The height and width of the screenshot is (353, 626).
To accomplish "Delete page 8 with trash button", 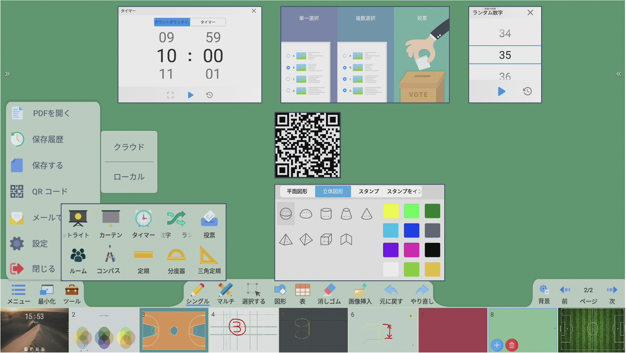I will 512,345.
